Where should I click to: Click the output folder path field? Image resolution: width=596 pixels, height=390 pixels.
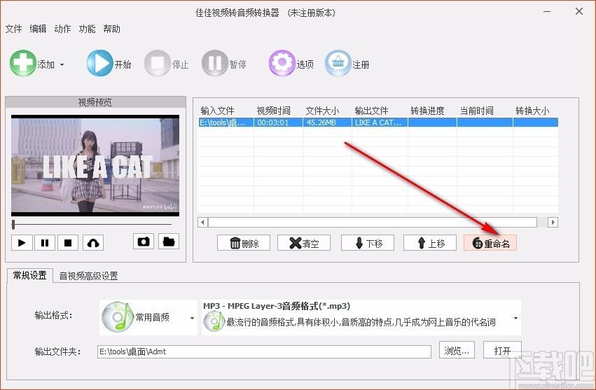264,351
